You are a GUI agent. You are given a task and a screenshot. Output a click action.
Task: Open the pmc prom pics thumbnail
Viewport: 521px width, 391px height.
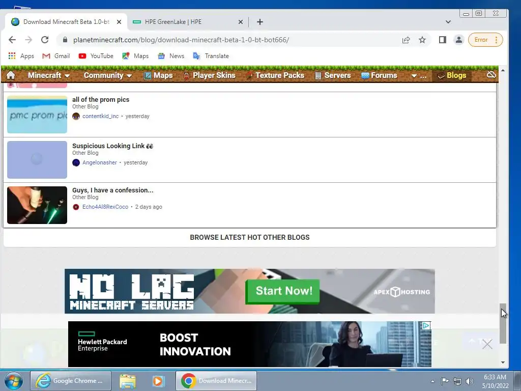coord(37,115)
